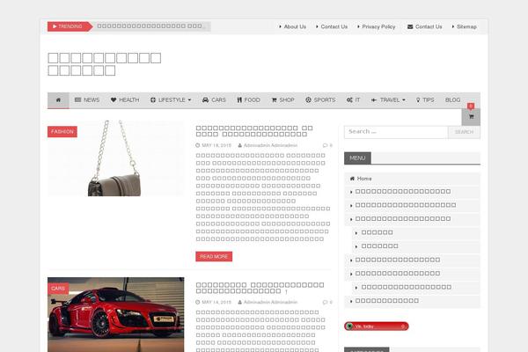Open the red sports car thumbnail
Screen dimensions: 528x352
tap(116, 315)
